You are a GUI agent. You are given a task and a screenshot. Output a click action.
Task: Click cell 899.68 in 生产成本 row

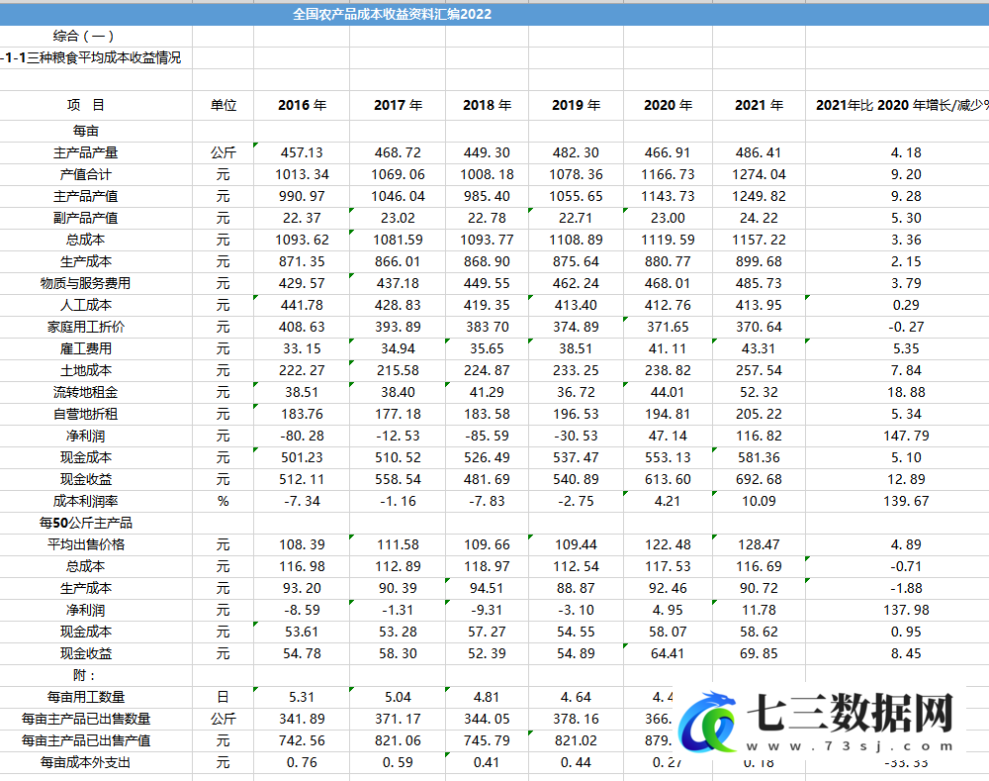click(x=759, y=261)
